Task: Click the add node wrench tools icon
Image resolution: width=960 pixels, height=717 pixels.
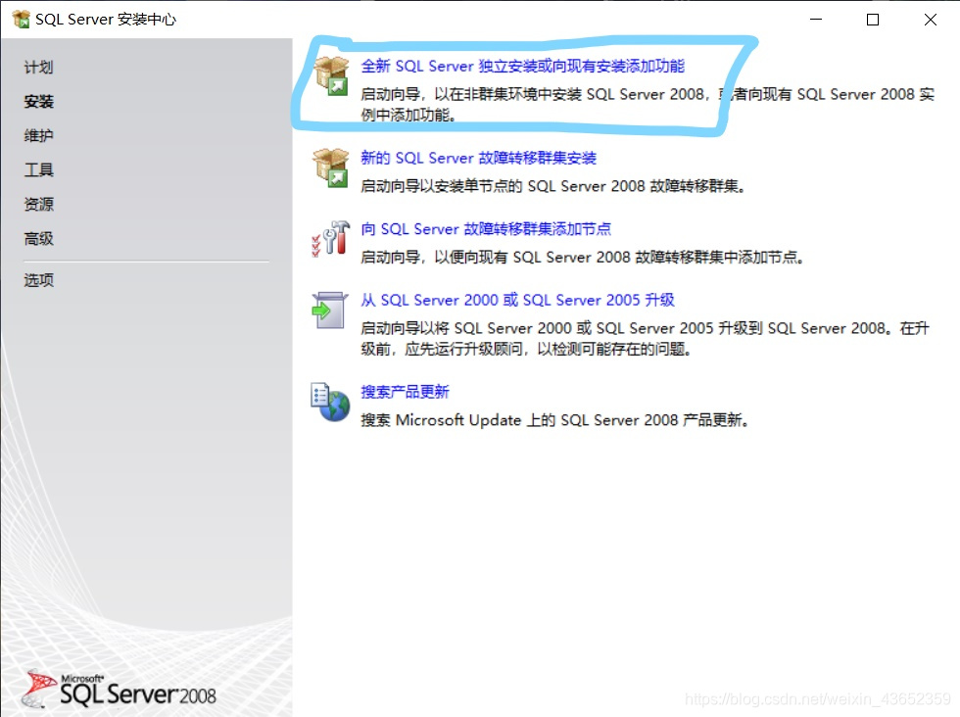Action: point(331,239)
